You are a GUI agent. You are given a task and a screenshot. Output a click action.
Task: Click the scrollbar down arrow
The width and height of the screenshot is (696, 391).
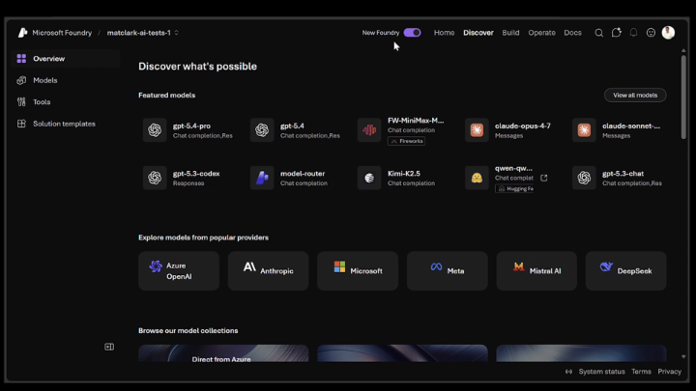(683, 356)
